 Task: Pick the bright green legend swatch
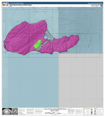point(95,109)
